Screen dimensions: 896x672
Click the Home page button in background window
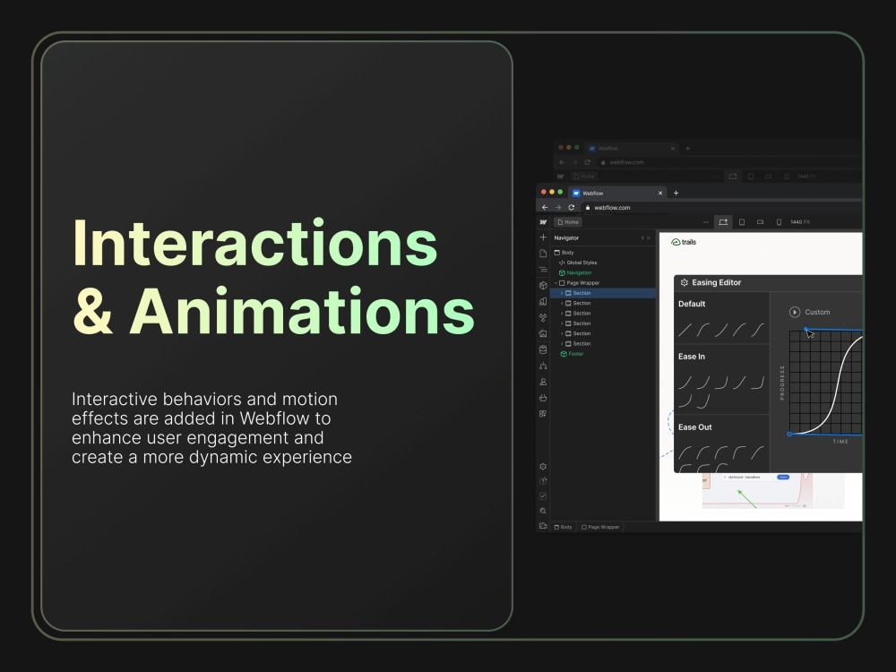584,177
